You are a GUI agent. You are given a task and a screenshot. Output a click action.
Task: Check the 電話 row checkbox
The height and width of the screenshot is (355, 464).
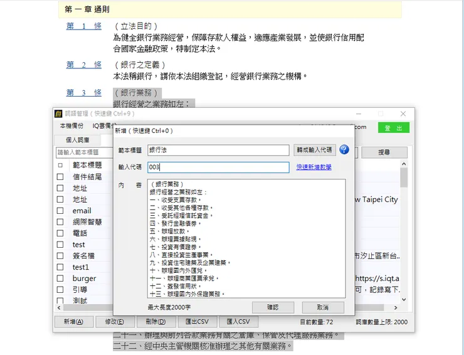[60, 233]
